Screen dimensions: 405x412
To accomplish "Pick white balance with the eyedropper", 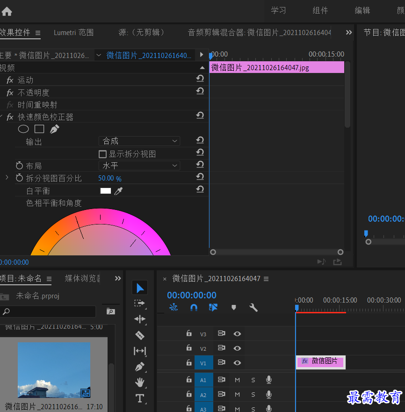I will click(x=118, y=191).
